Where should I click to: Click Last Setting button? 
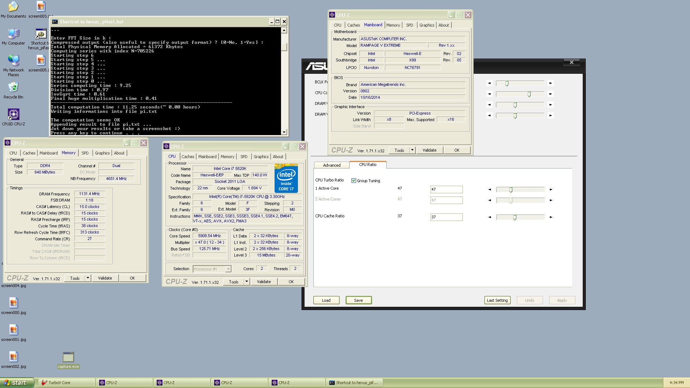pos(497,300)
